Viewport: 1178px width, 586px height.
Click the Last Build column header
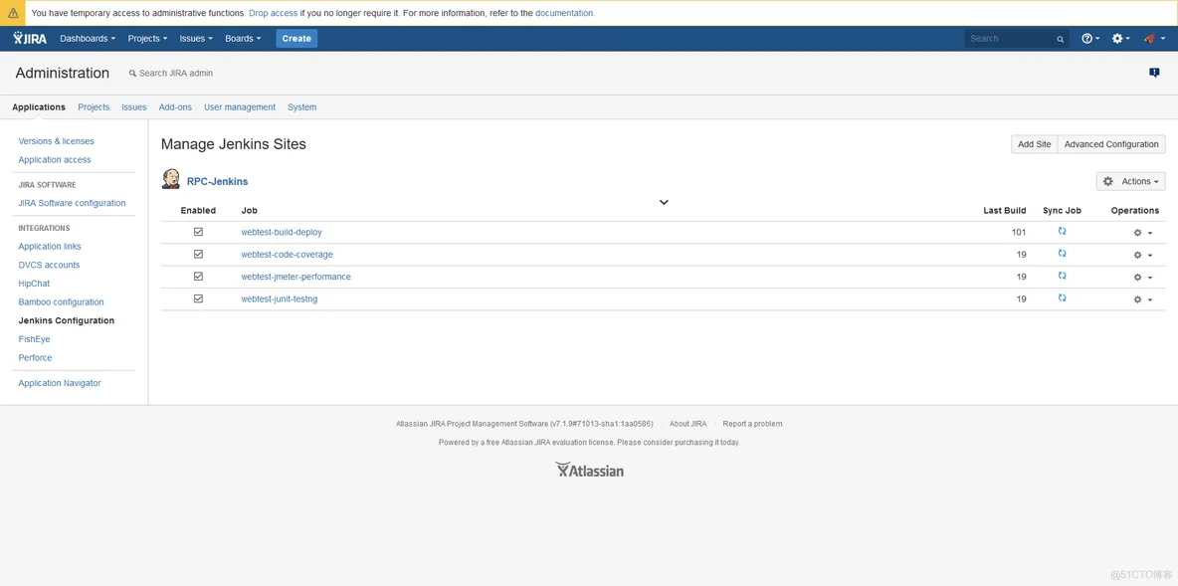click(1005, 210)
